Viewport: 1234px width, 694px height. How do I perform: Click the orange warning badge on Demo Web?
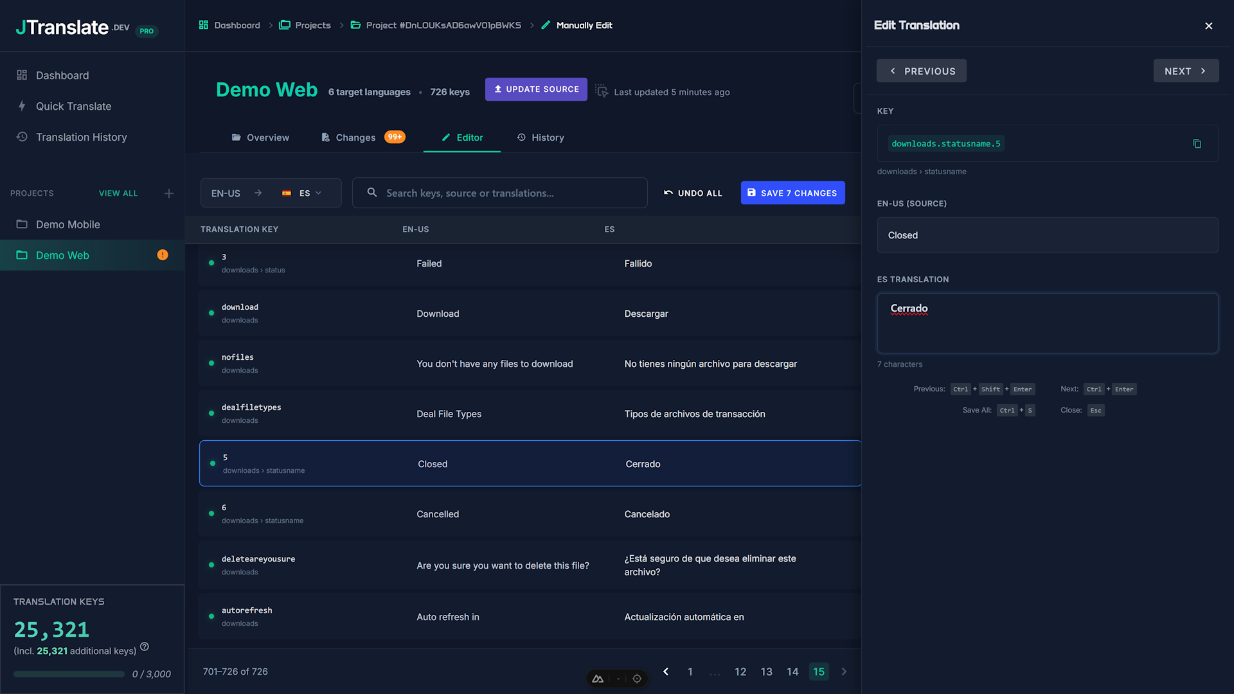tap(163, 255)
